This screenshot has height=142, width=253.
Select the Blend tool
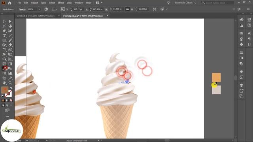(10, 69)
